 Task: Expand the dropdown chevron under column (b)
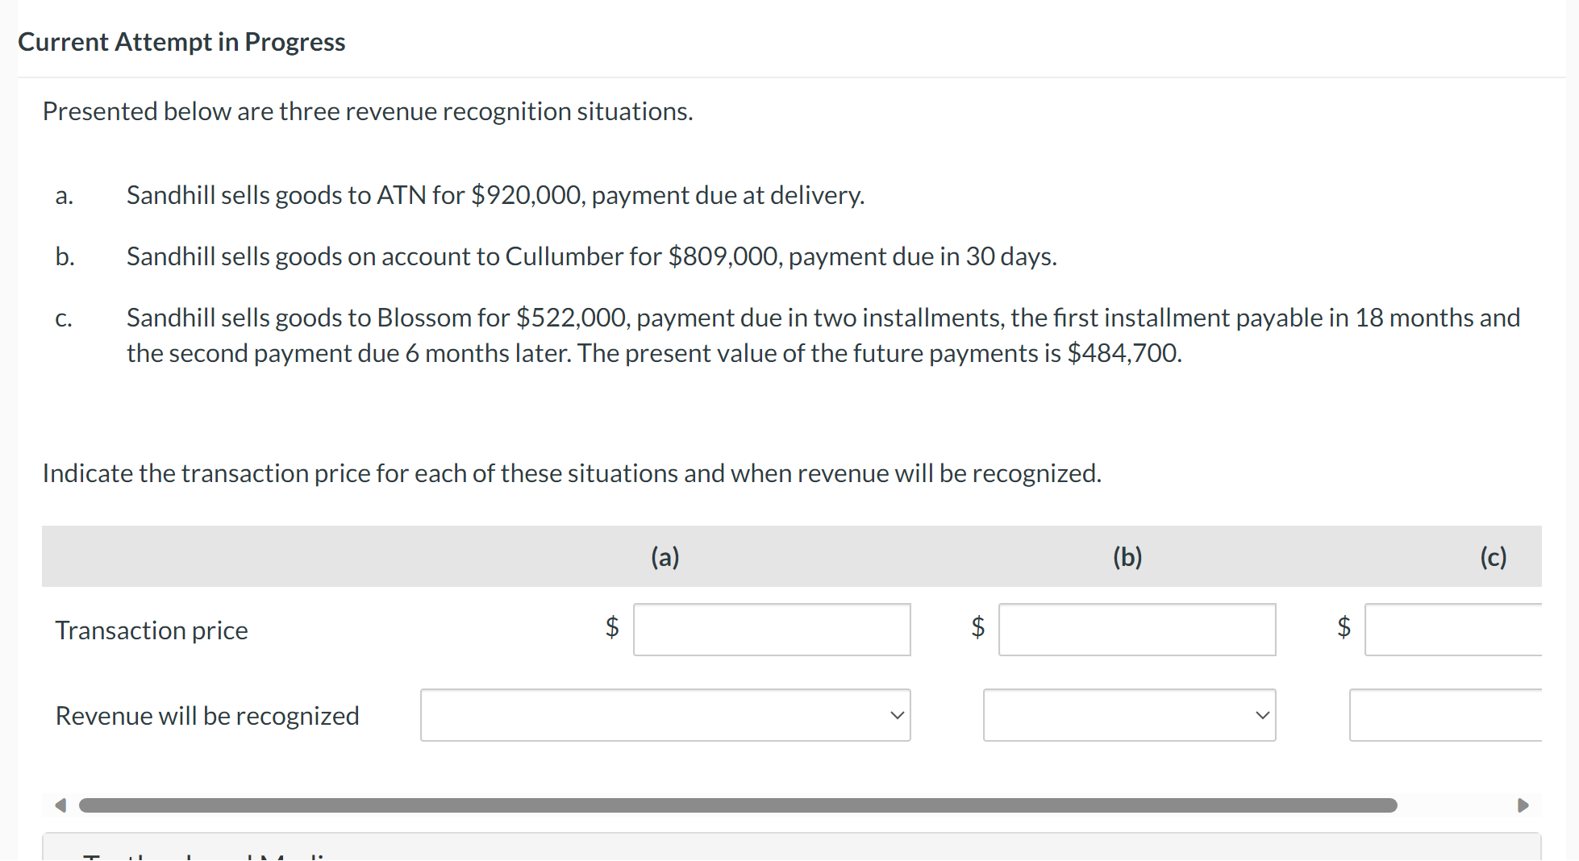1263,715
